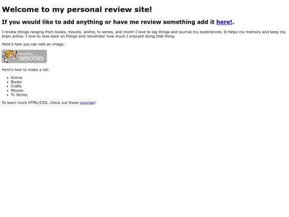
Task: Click the "To learn more HTML/CSS" sentence
Action: [x=49, y=102]
